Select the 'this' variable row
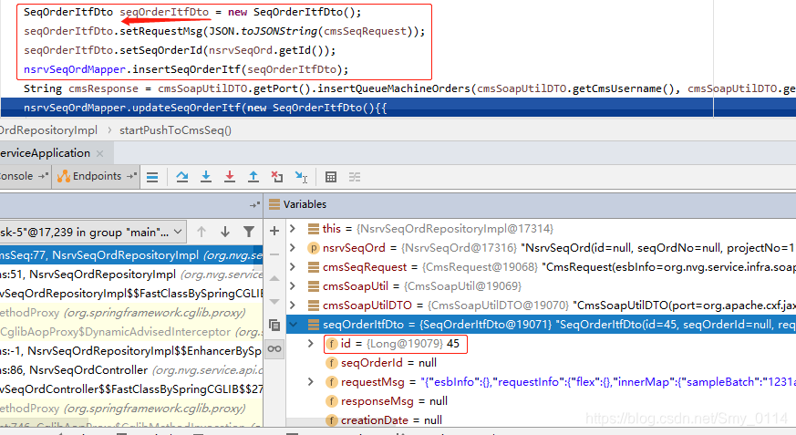The width and height of the screenshot is (796, 435). 541,229
